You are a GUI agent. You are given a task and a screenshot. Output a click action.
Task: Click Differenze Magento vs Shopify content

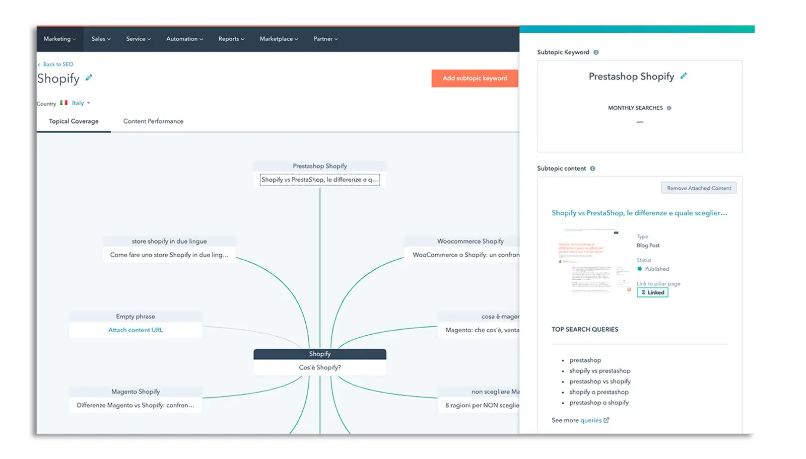tap(136, 405)
